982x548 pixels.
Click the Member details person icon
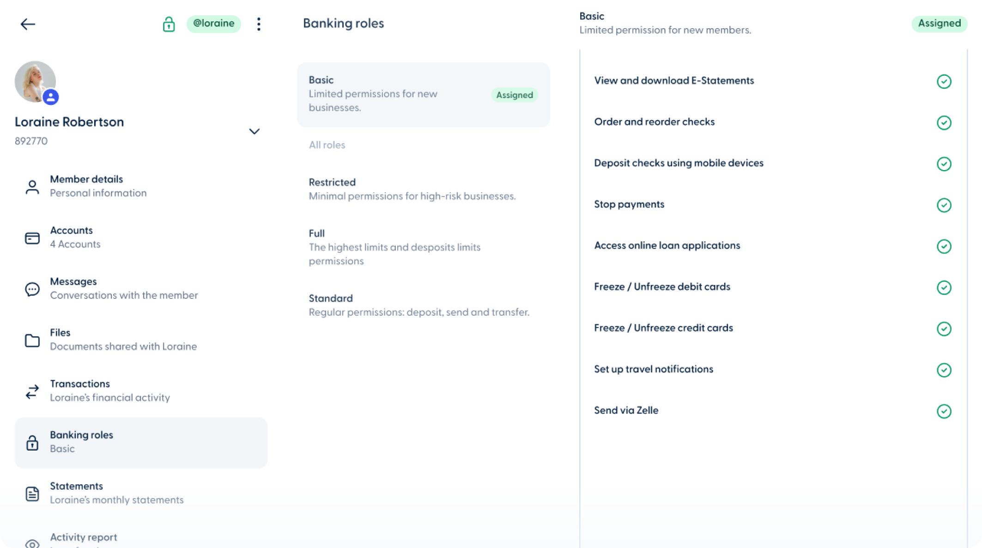point(32,187)
